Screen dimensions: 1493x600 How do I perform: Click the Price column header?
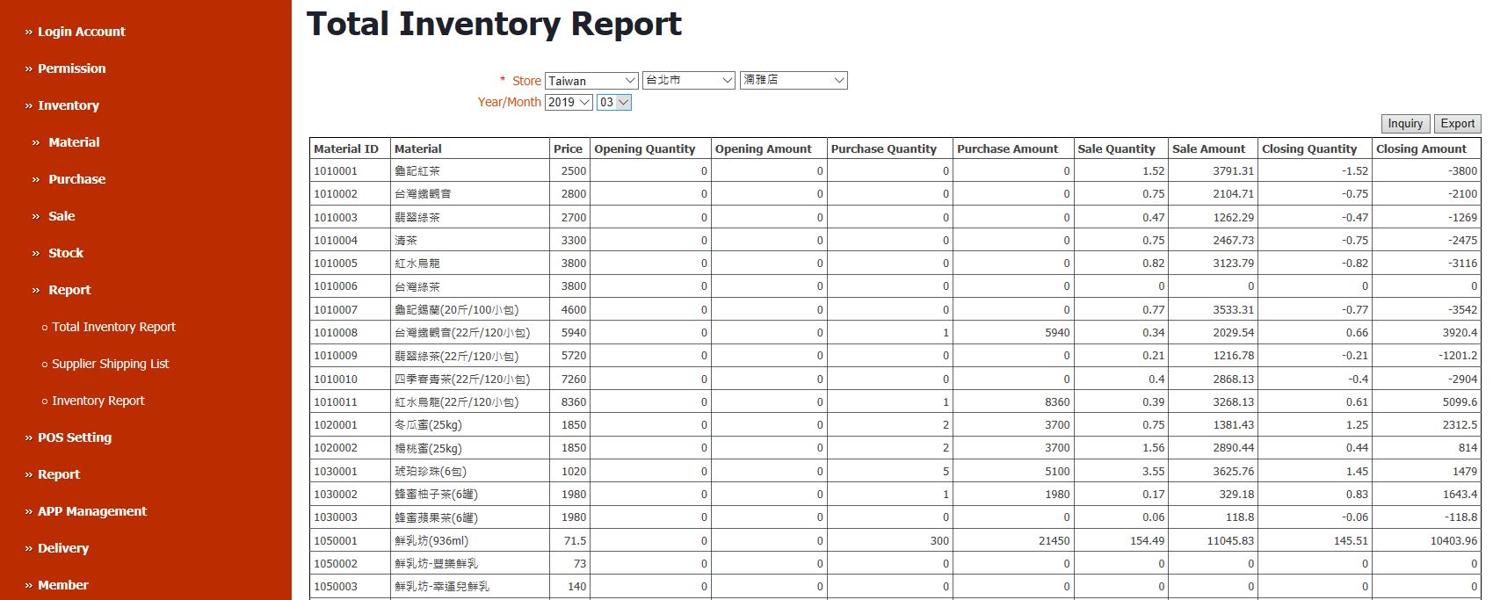tap(569, 148)
